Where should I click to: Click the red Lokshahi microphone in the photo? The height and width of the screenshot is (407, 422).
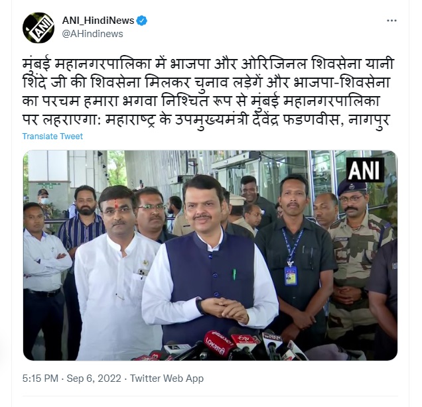point(218,343)
